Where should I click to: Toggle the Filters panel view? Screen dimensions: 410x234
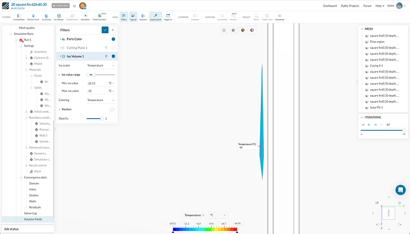124,17
